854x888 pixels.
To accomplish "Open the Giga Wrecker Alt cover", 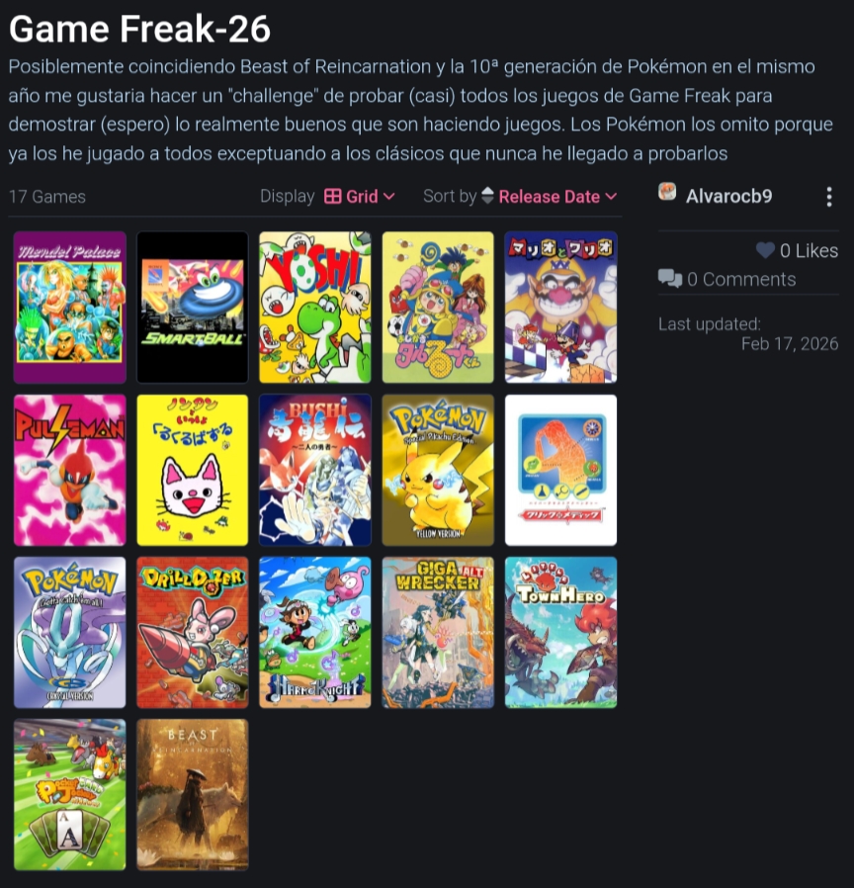I will [438, 633].
